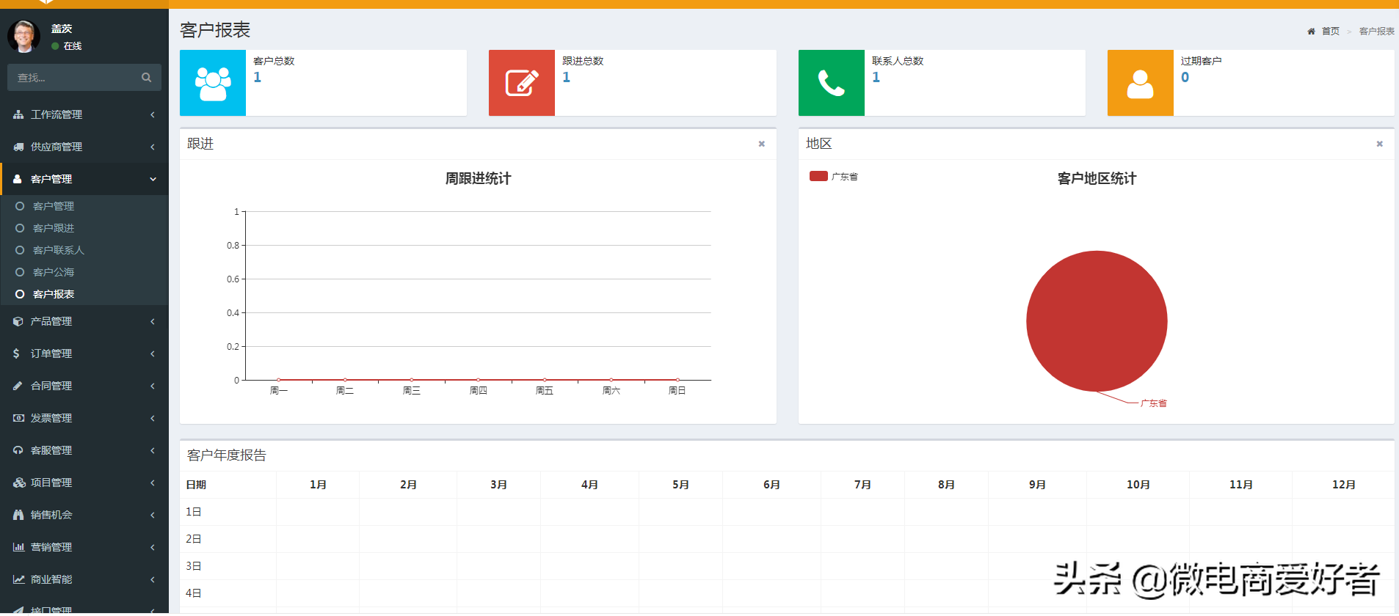Click the 联系人总数 value 1

click(x=876, y=77)
